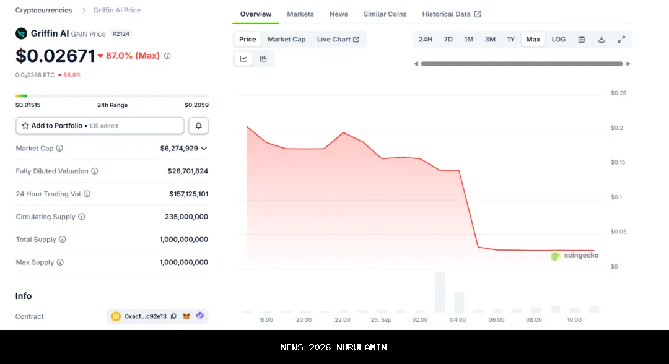Switch to Similar Coins tab
Image resolution: width=669 pixels, height=364 pixels.
point(385,14)
